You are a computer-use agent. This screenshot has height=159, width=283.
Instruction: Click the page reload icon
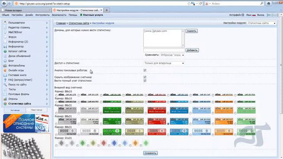(200, 4)
